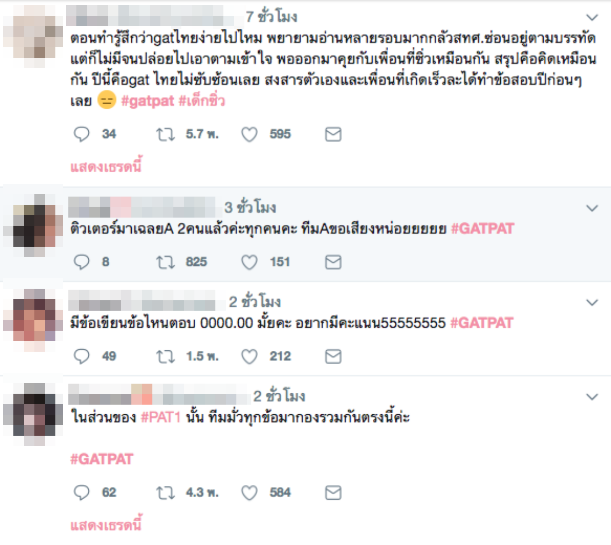
Task: Click the #PAT1 hashtag link
Action: (x=161, y=418)
